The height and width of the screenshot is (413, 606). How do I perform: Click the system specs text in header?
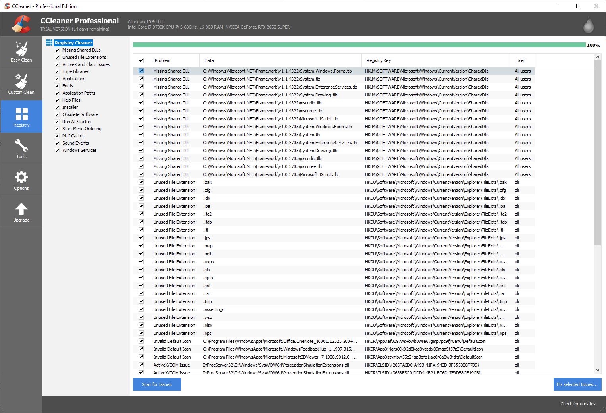209,25
